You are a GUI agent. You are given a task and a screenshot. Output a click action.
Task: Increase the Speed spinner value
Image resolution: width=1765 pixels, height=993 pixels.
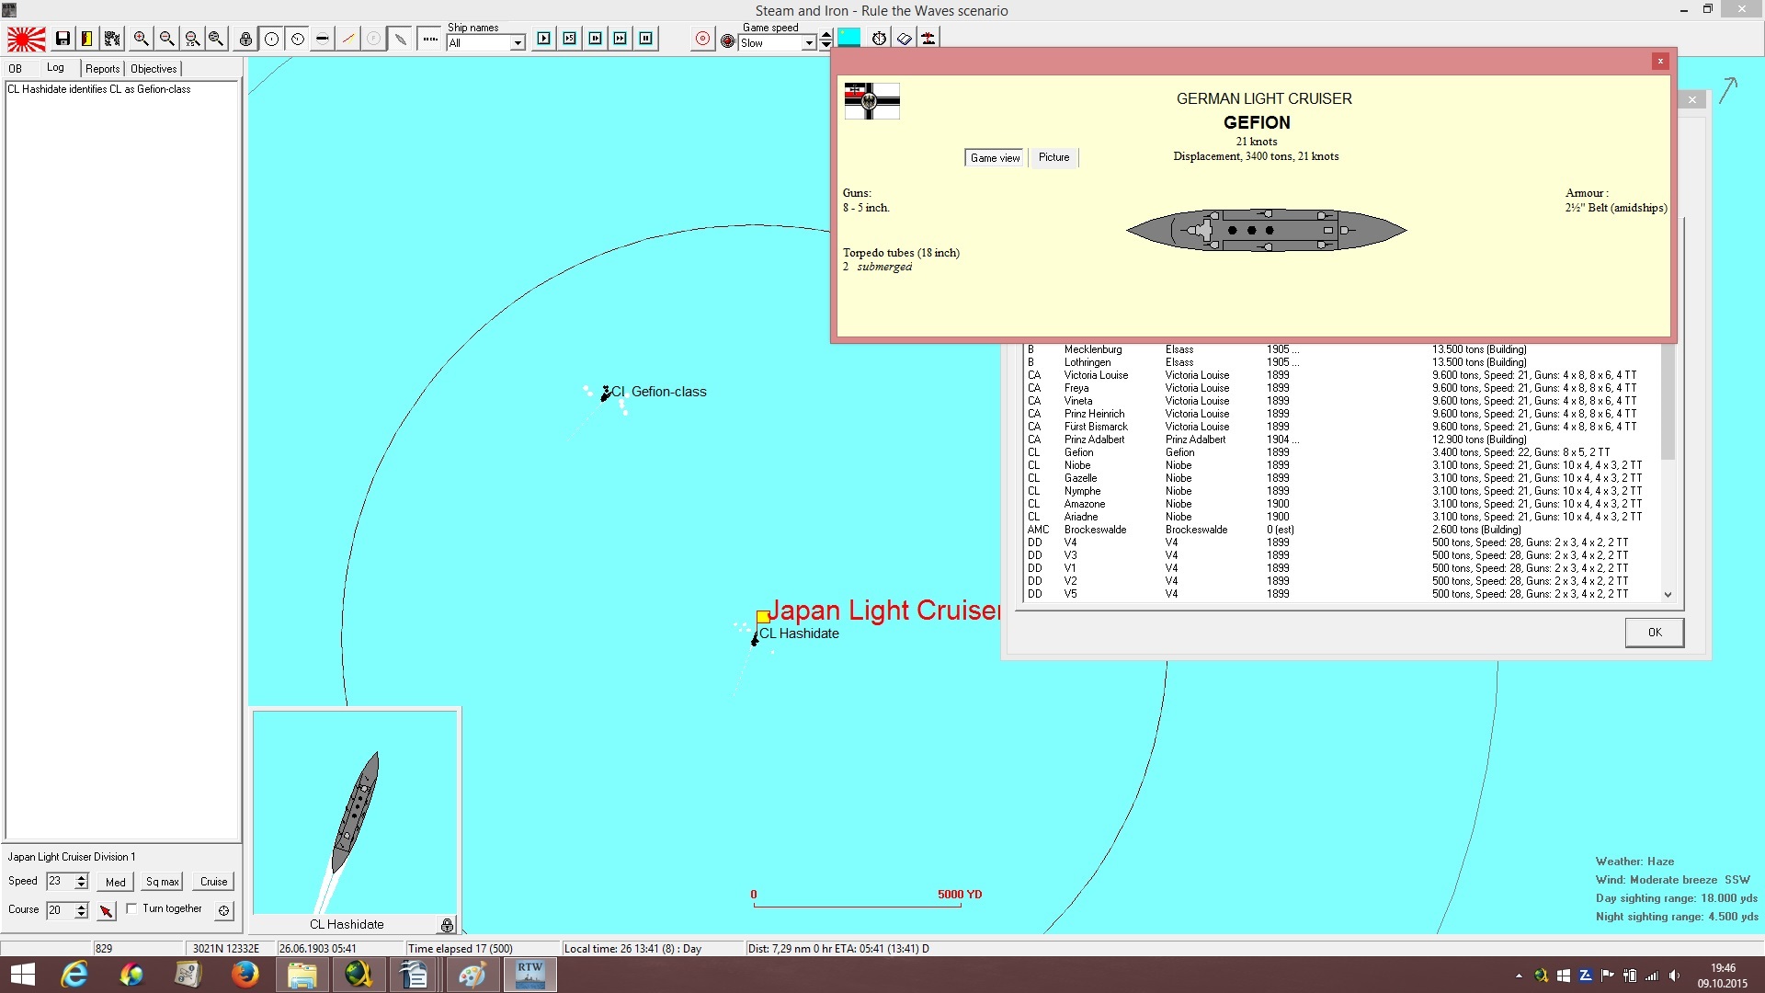(82, 877)
